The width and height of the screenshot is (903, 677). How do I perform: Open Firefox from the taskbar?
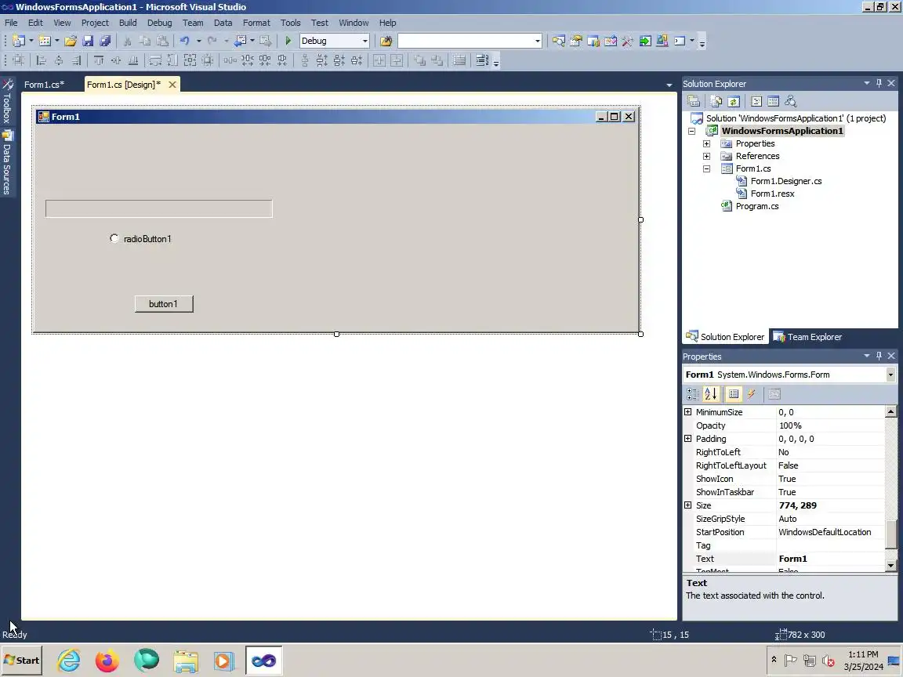pos(107,661)
